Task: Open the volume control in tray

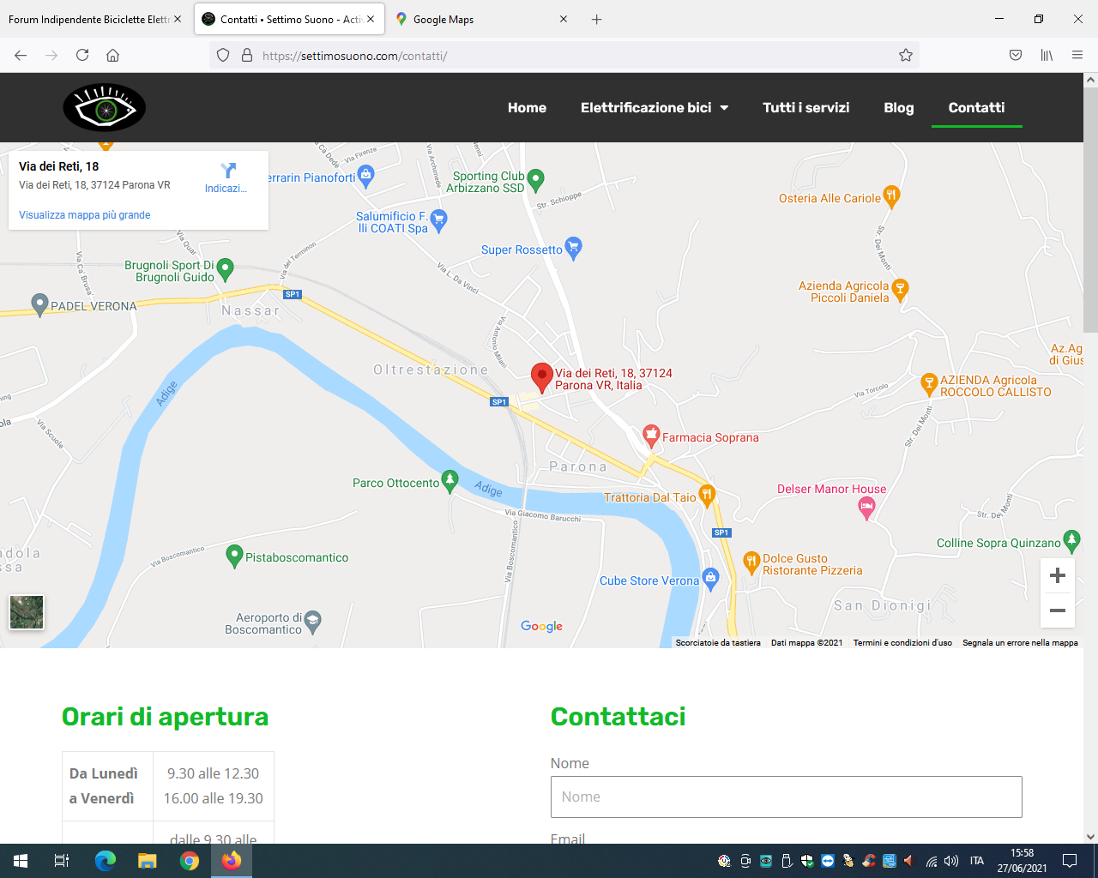Action: tap(950, 861)
